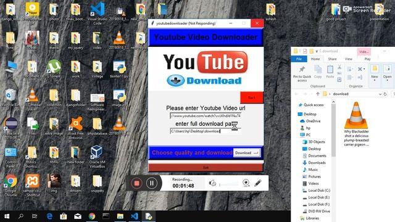Adjust the recorder volume slider
Image resolution: width=395 pixels, height=222 pixels.
(x=228, y=184)
